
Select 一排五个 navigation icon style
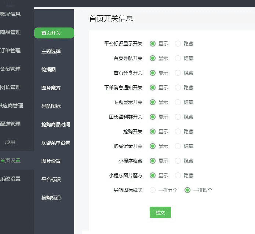click(153, 190)
